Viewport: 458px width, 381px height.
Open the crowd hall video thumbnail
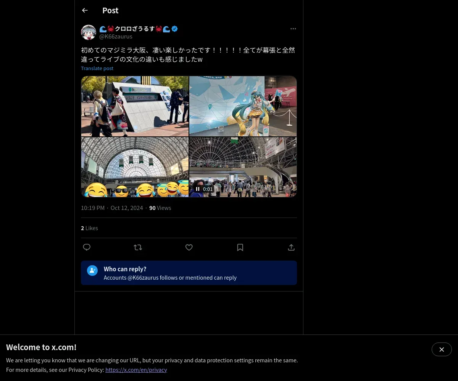pos(243,167)
